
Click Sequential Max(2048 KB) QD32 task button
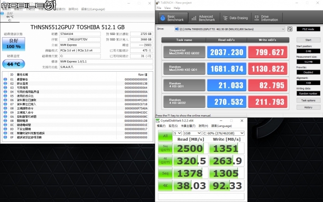pos(184,52)
